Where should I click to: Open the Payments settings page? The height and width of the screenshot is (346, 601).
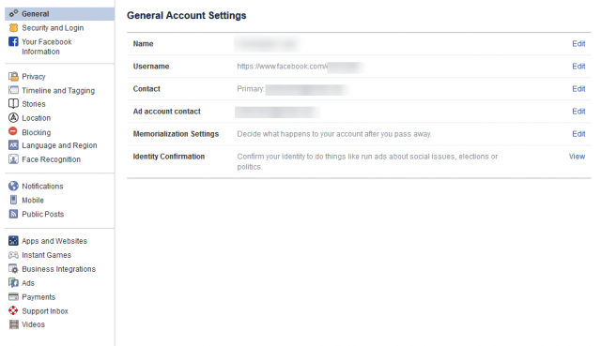(39, 297)
